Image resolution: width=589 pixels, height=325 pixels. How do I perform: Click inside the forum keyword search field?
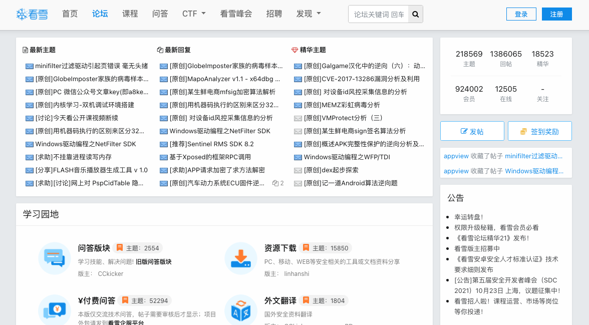(x=378, y=14)
